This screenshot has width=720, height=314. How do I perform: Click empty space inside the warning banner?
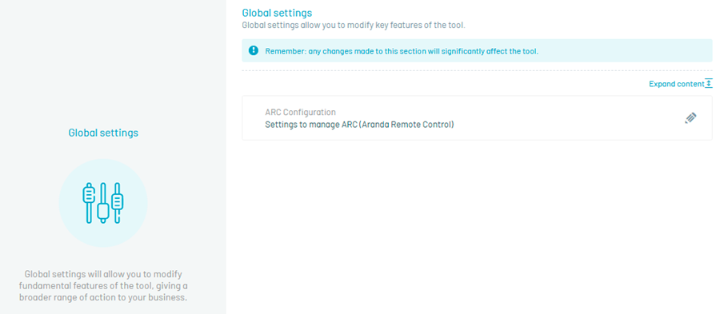[625, 50]
